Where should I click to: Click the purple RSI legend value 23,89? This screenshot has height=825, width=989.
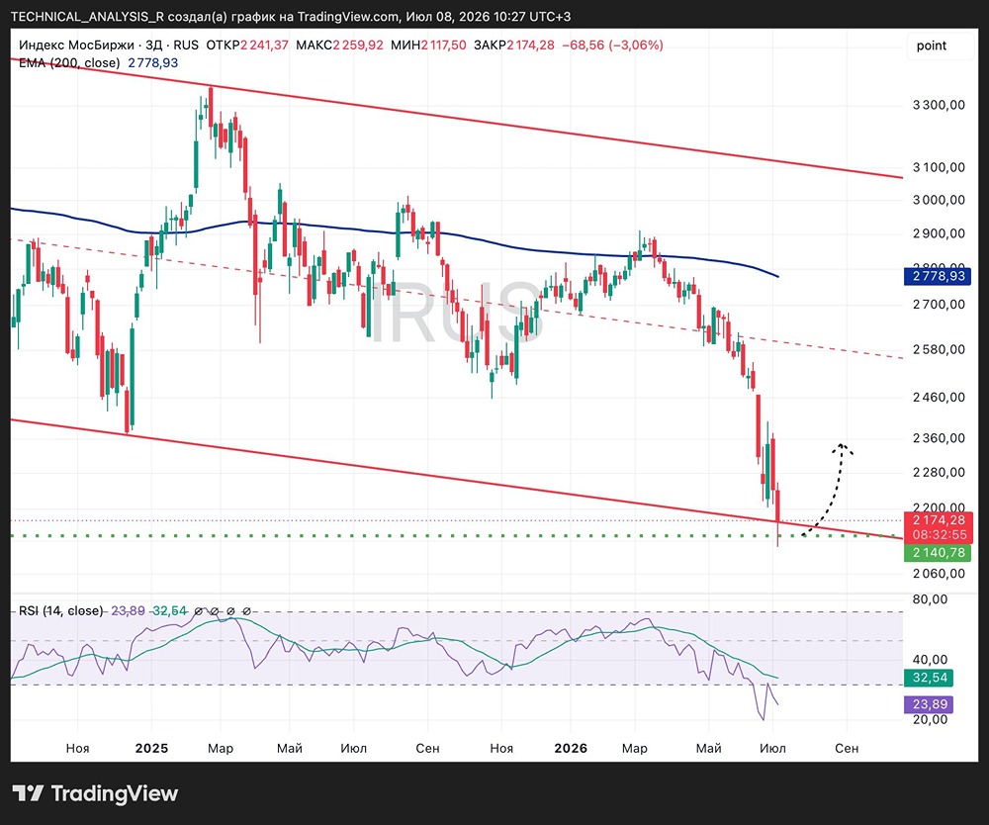coord(128,610)
